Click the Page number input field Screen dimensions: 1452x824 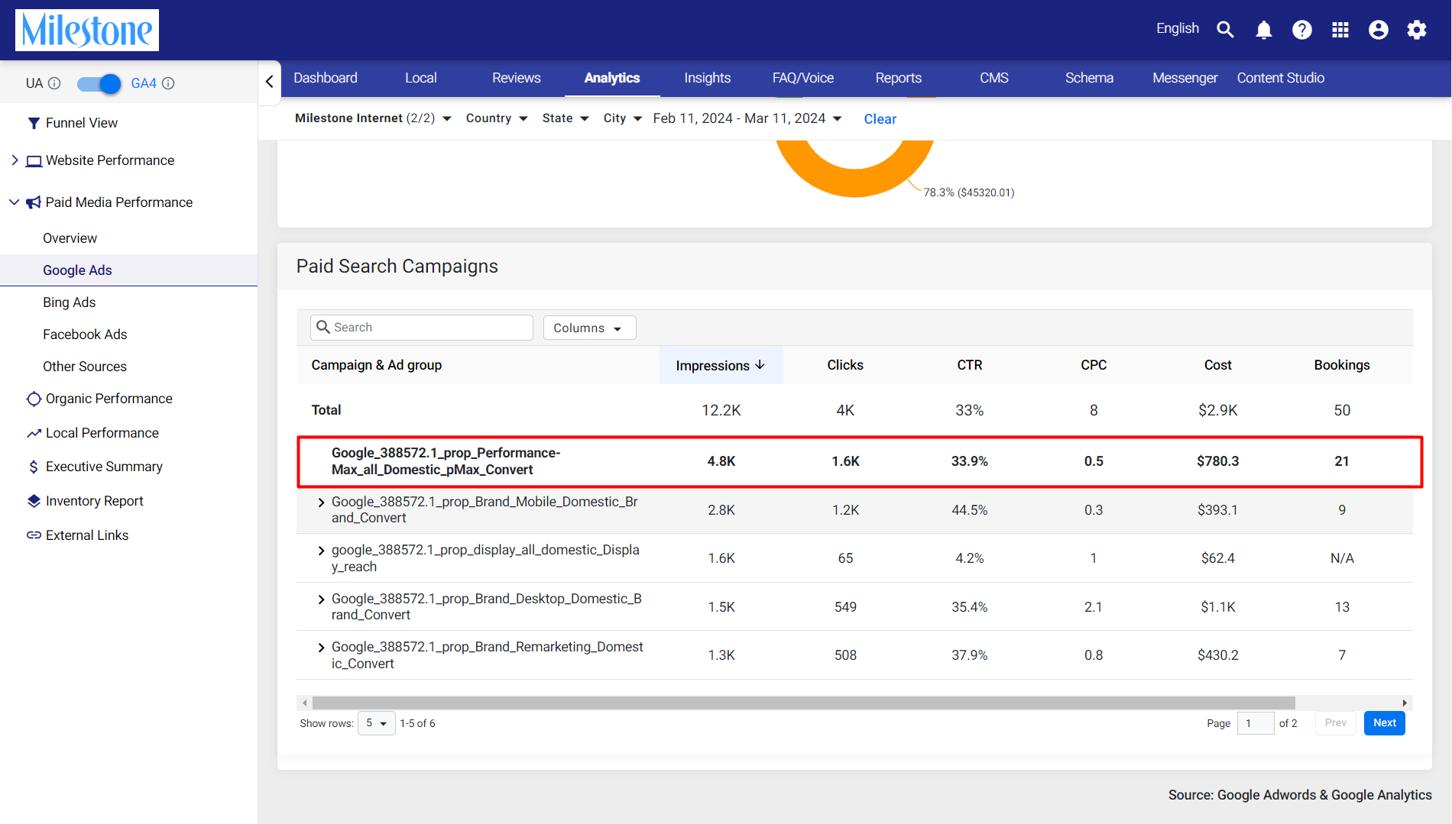pos(1256,723)
